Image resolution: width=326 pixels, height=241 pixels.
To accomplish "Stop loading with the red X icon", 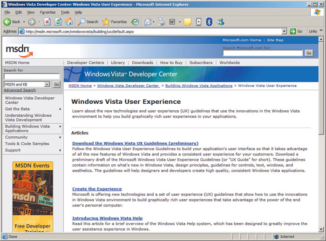I will (47, 22).
